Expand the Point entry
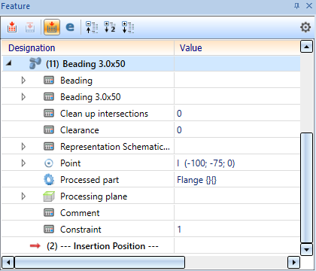The width and height of the screenshot is (316, 271). [23, 163]
